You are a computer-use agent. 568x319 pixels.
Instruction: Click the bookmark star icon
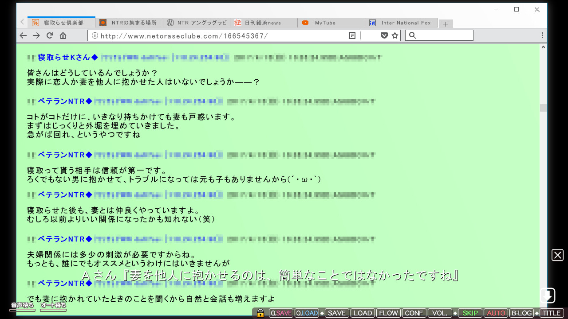[395, 35]
